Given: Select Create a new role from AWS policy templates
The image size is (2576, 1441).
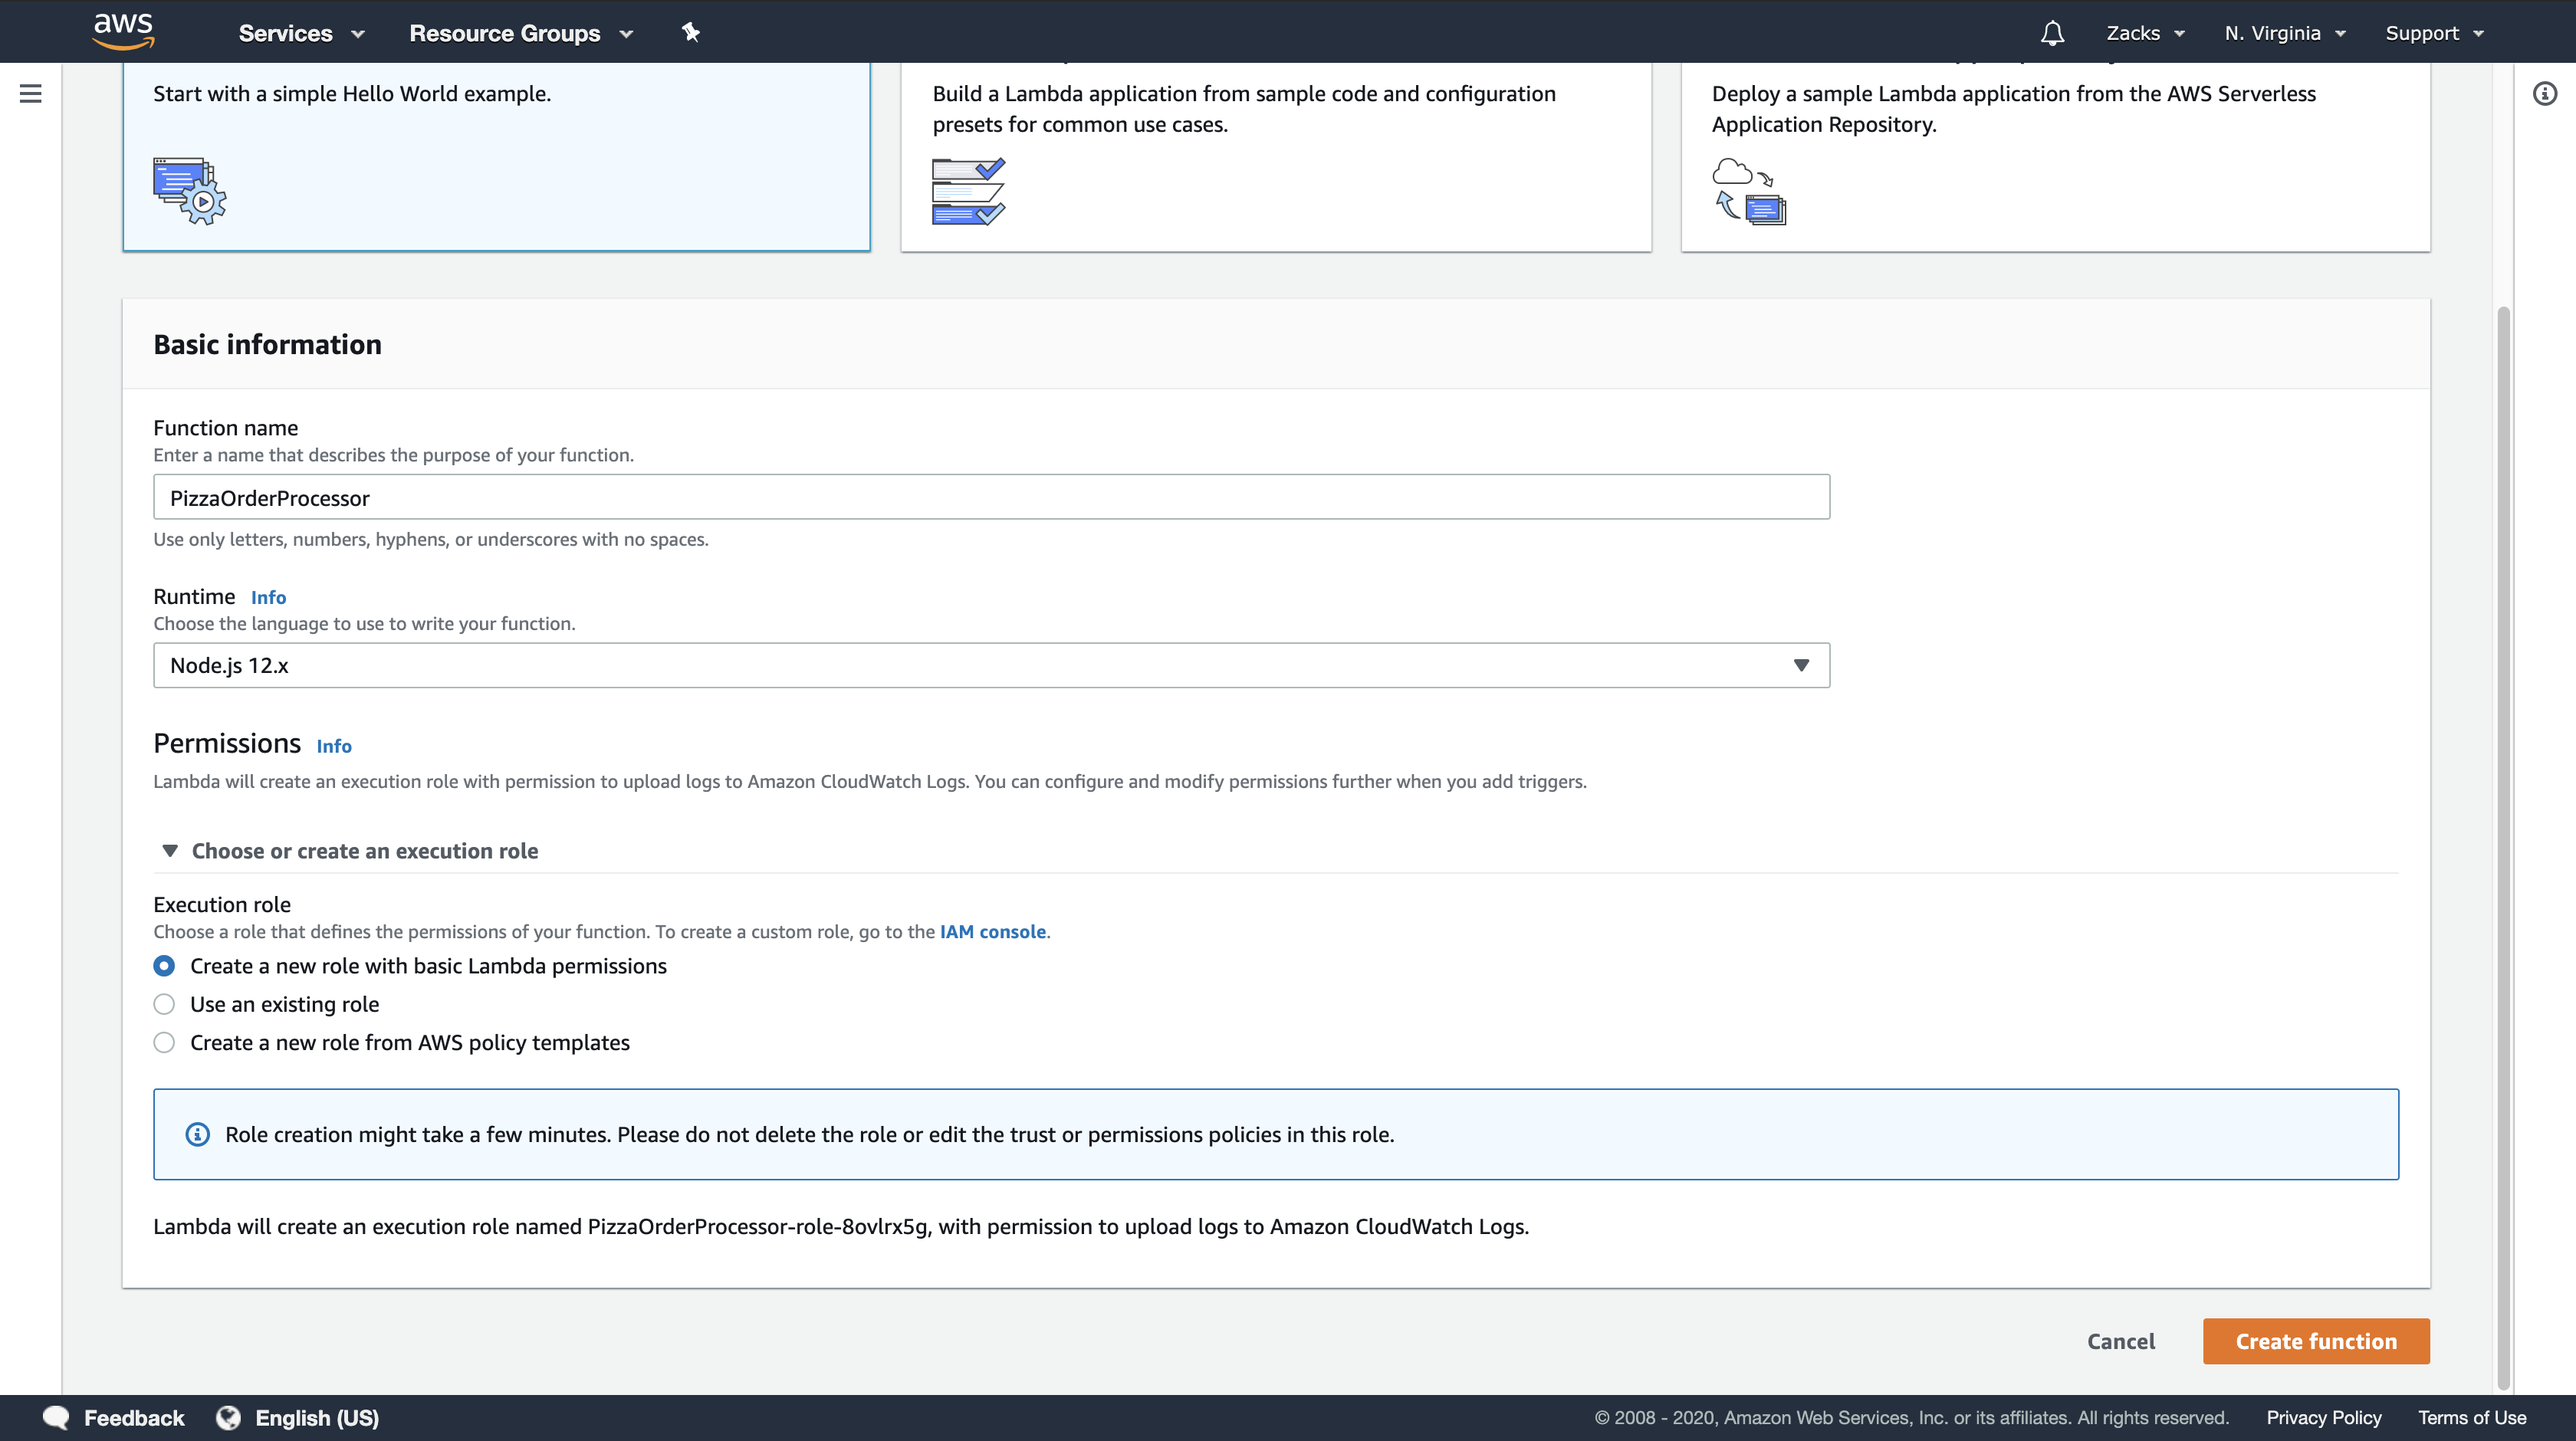Looking at the screenshot, I should pyautogui.click(x=164, y=1042).
